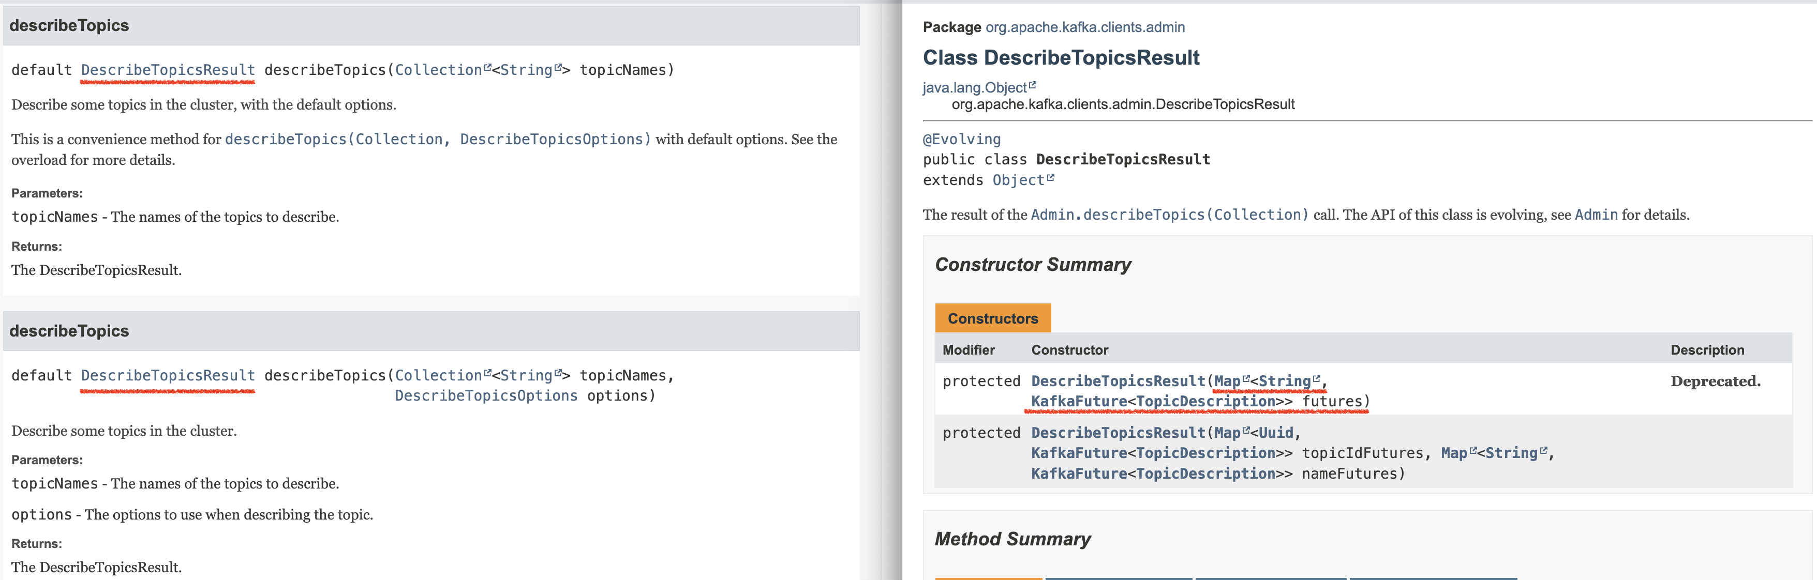
Task: Click external-link icon after Collection in second signature
Action: point(487,373)
